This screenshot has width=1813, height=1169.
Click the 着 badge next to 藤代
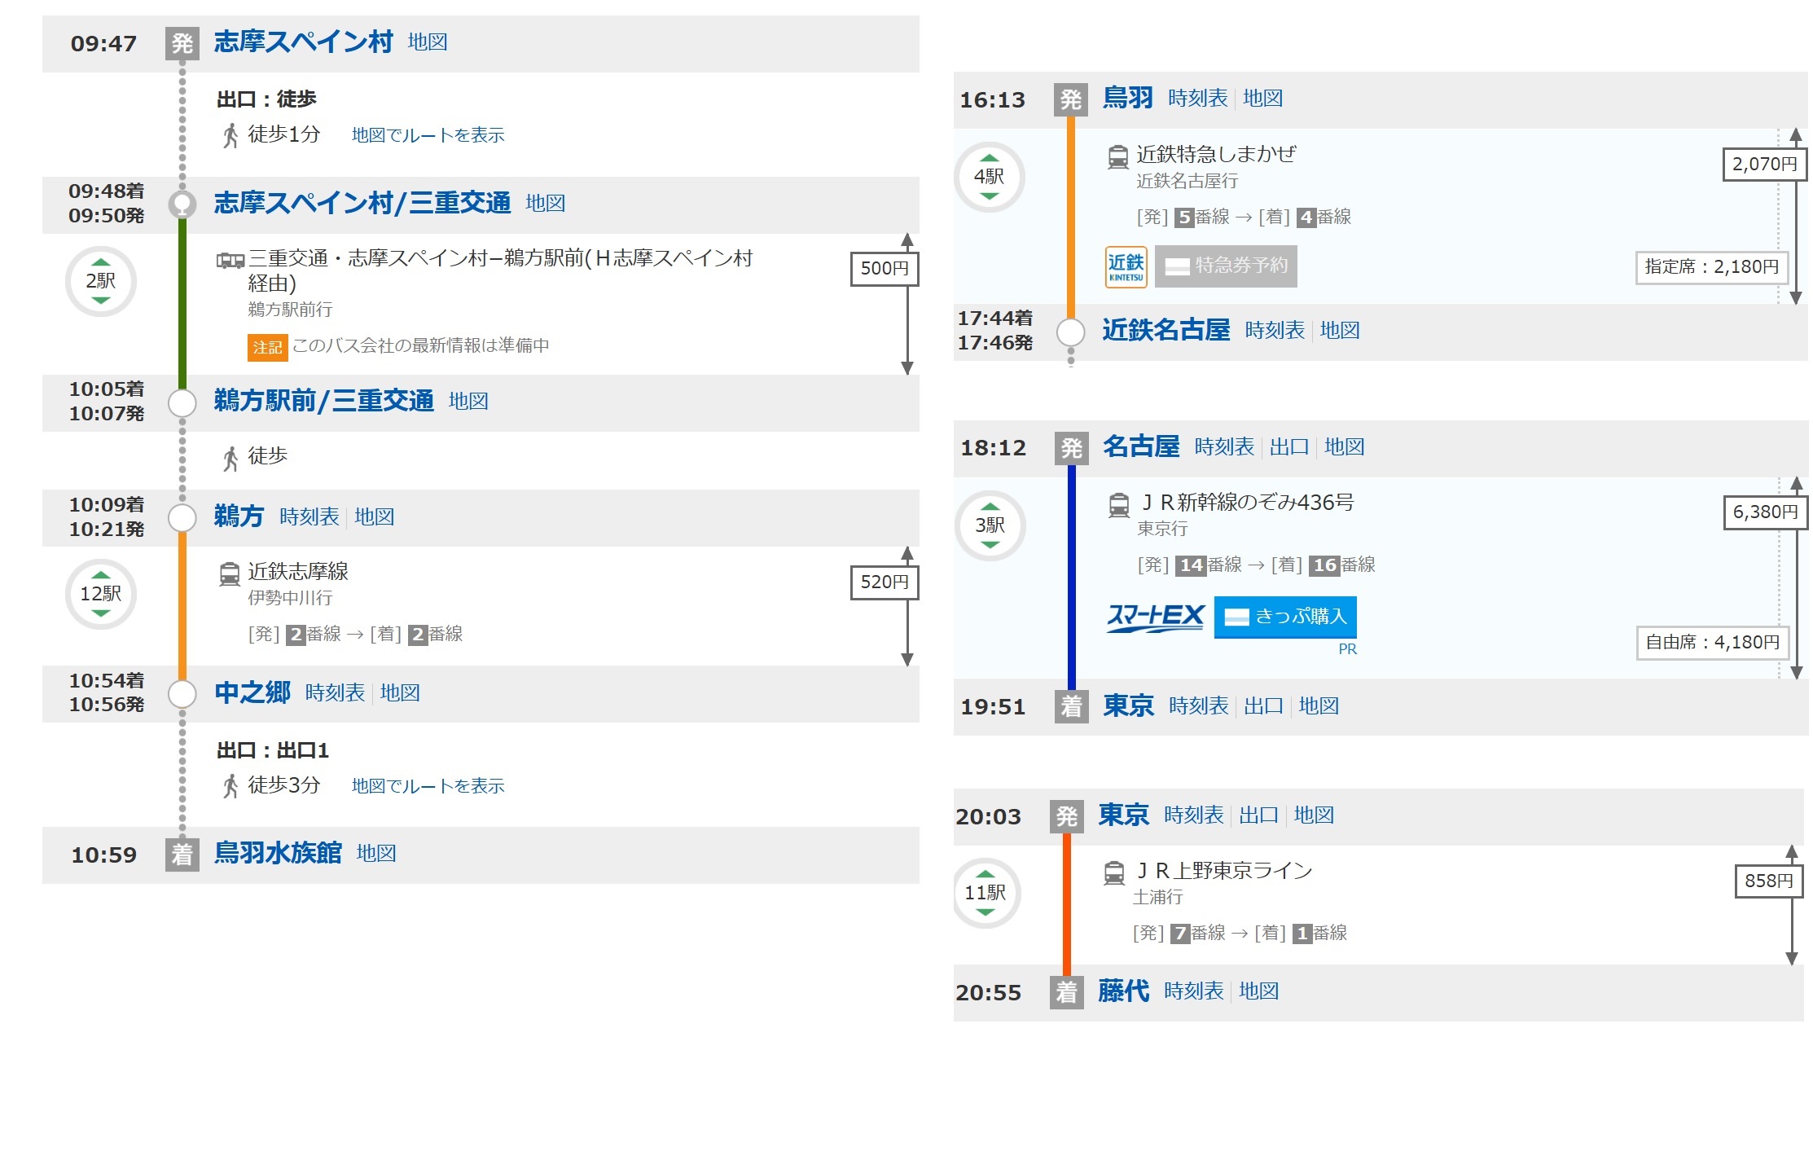point(1067,992)
